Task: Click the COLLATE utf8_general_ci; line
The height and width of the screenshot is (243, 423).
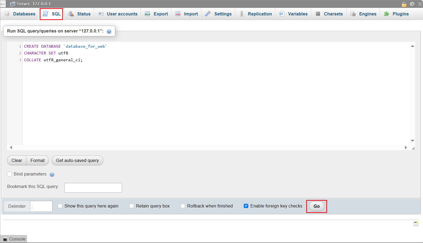Action: coord(53,60)
